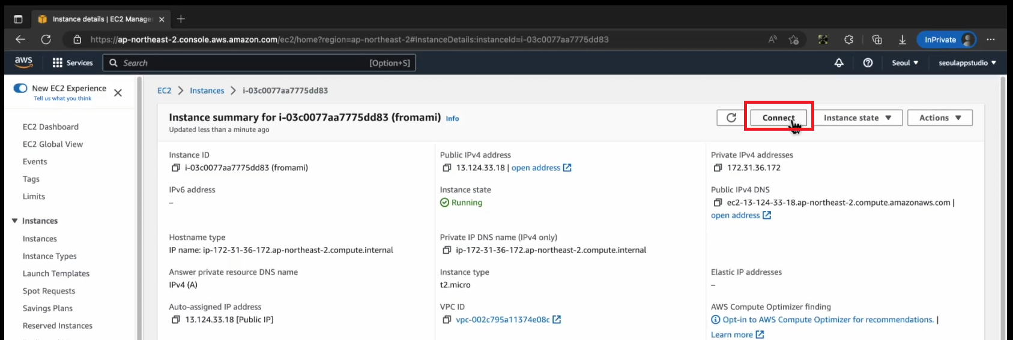Click Tell us what you think link
The width and height of the screenshot is (1013, 340).
[62, 98]
